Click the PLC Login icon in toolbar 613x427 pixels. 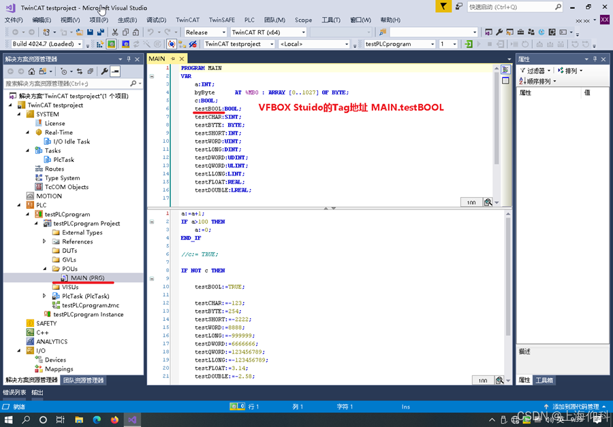(469, 44)
